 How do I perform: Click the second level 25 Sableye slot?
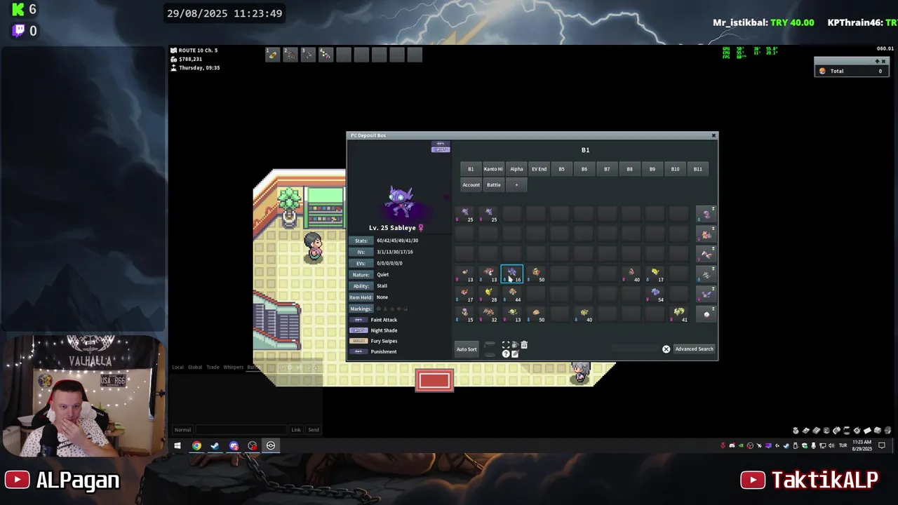tap(489, 214)
